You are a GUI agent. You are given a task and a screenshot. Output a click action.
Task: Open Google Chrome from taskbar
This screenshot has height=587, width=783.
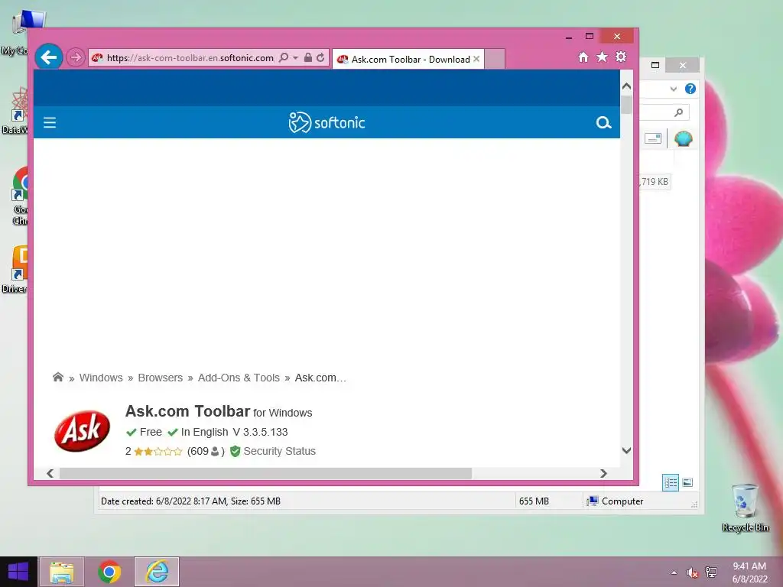click(109, 572)
